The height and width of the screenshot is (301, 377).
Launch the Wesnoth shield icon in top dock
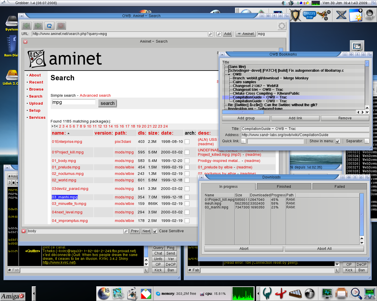[295, 15]
